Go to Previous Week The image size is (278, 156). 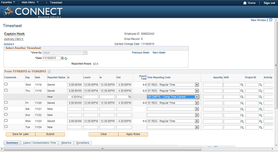pyautogui.click(x=141, y=53)
